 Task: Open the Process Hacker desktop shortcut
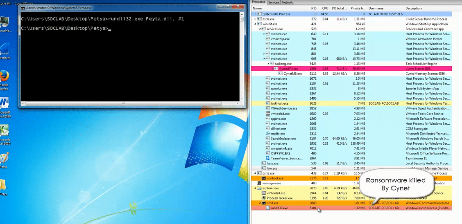[x=6, y=25]
